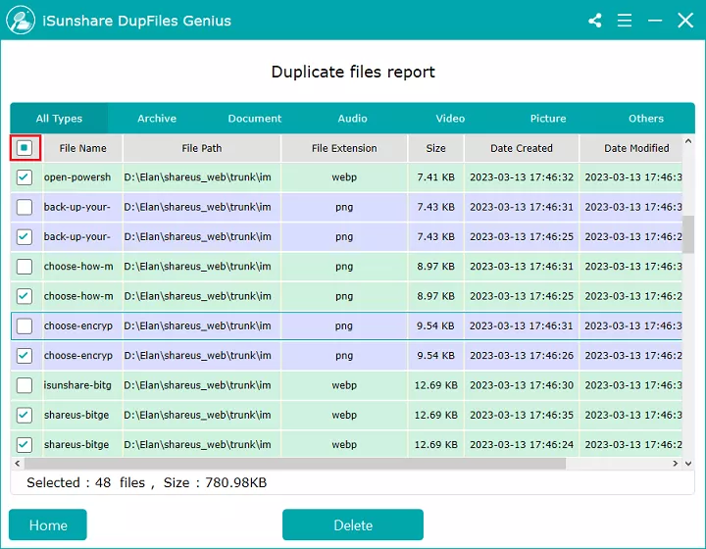
Task: Click date created 2023-03-13 17:46:26 cell
Action: (522, 356)
